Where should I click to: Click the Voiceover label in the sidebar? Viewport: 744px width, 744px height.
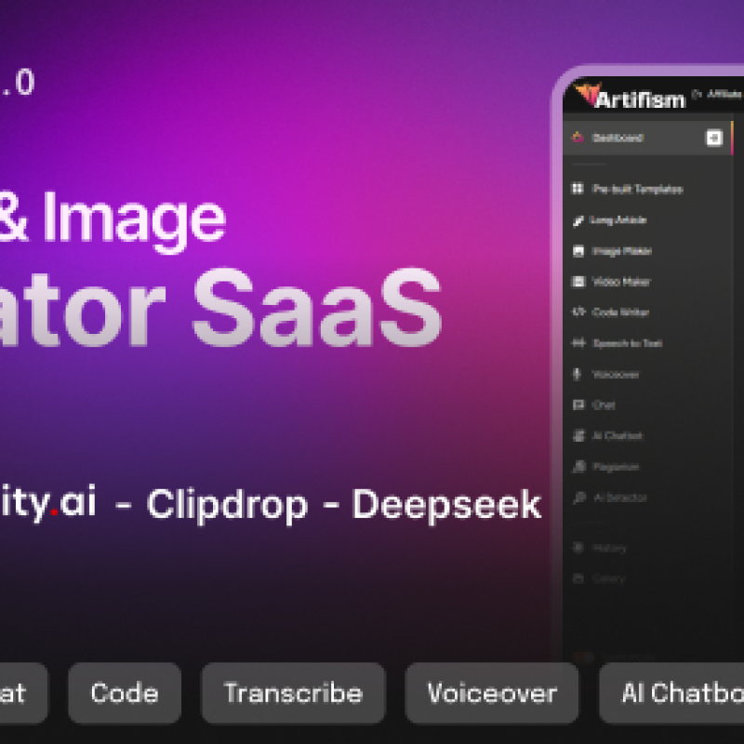616,375
